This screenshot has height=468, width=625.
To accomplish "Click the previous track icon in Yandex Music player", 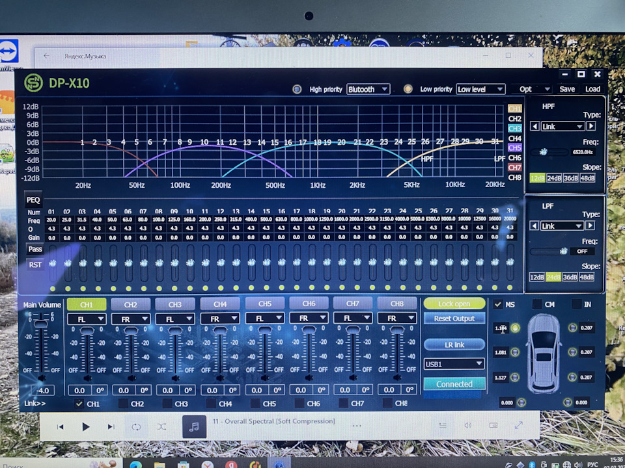I will click(x=60, y=426).
